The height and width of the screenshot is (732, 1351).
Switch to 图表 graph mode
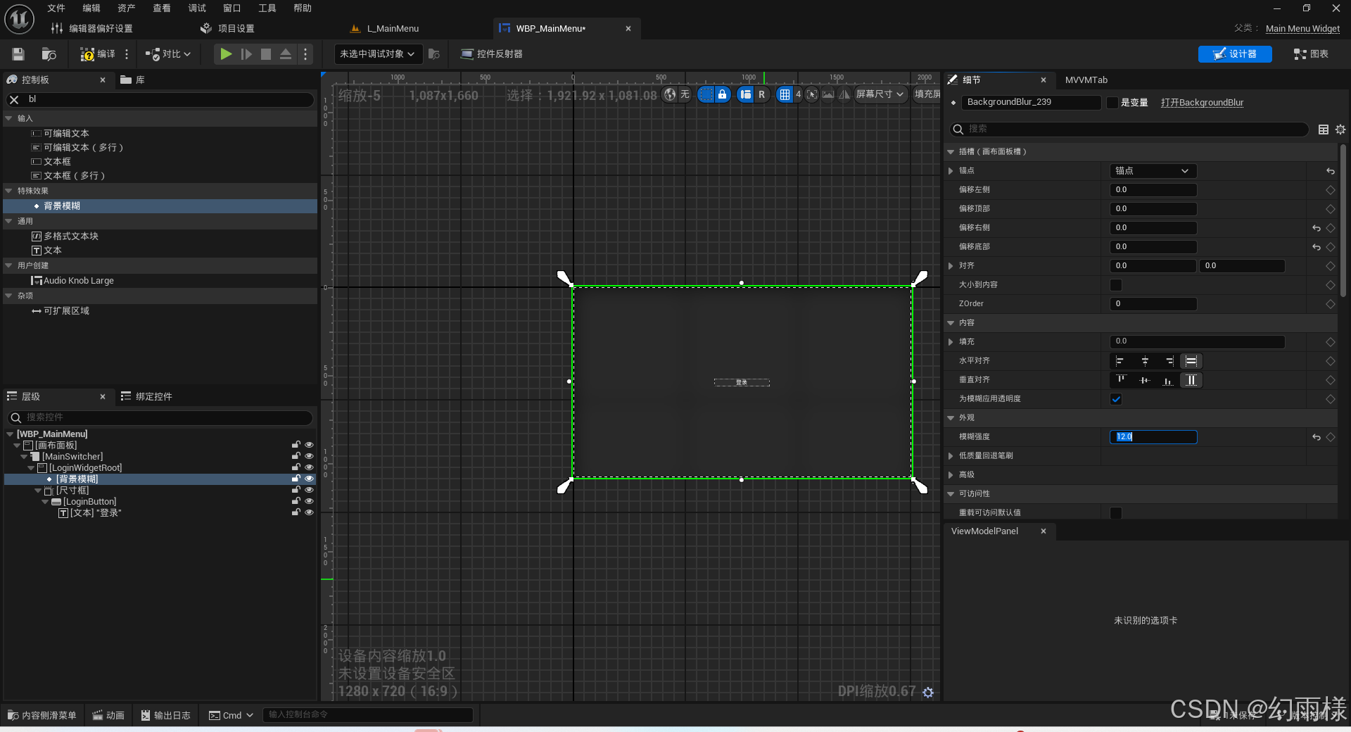pos(1311,54)
